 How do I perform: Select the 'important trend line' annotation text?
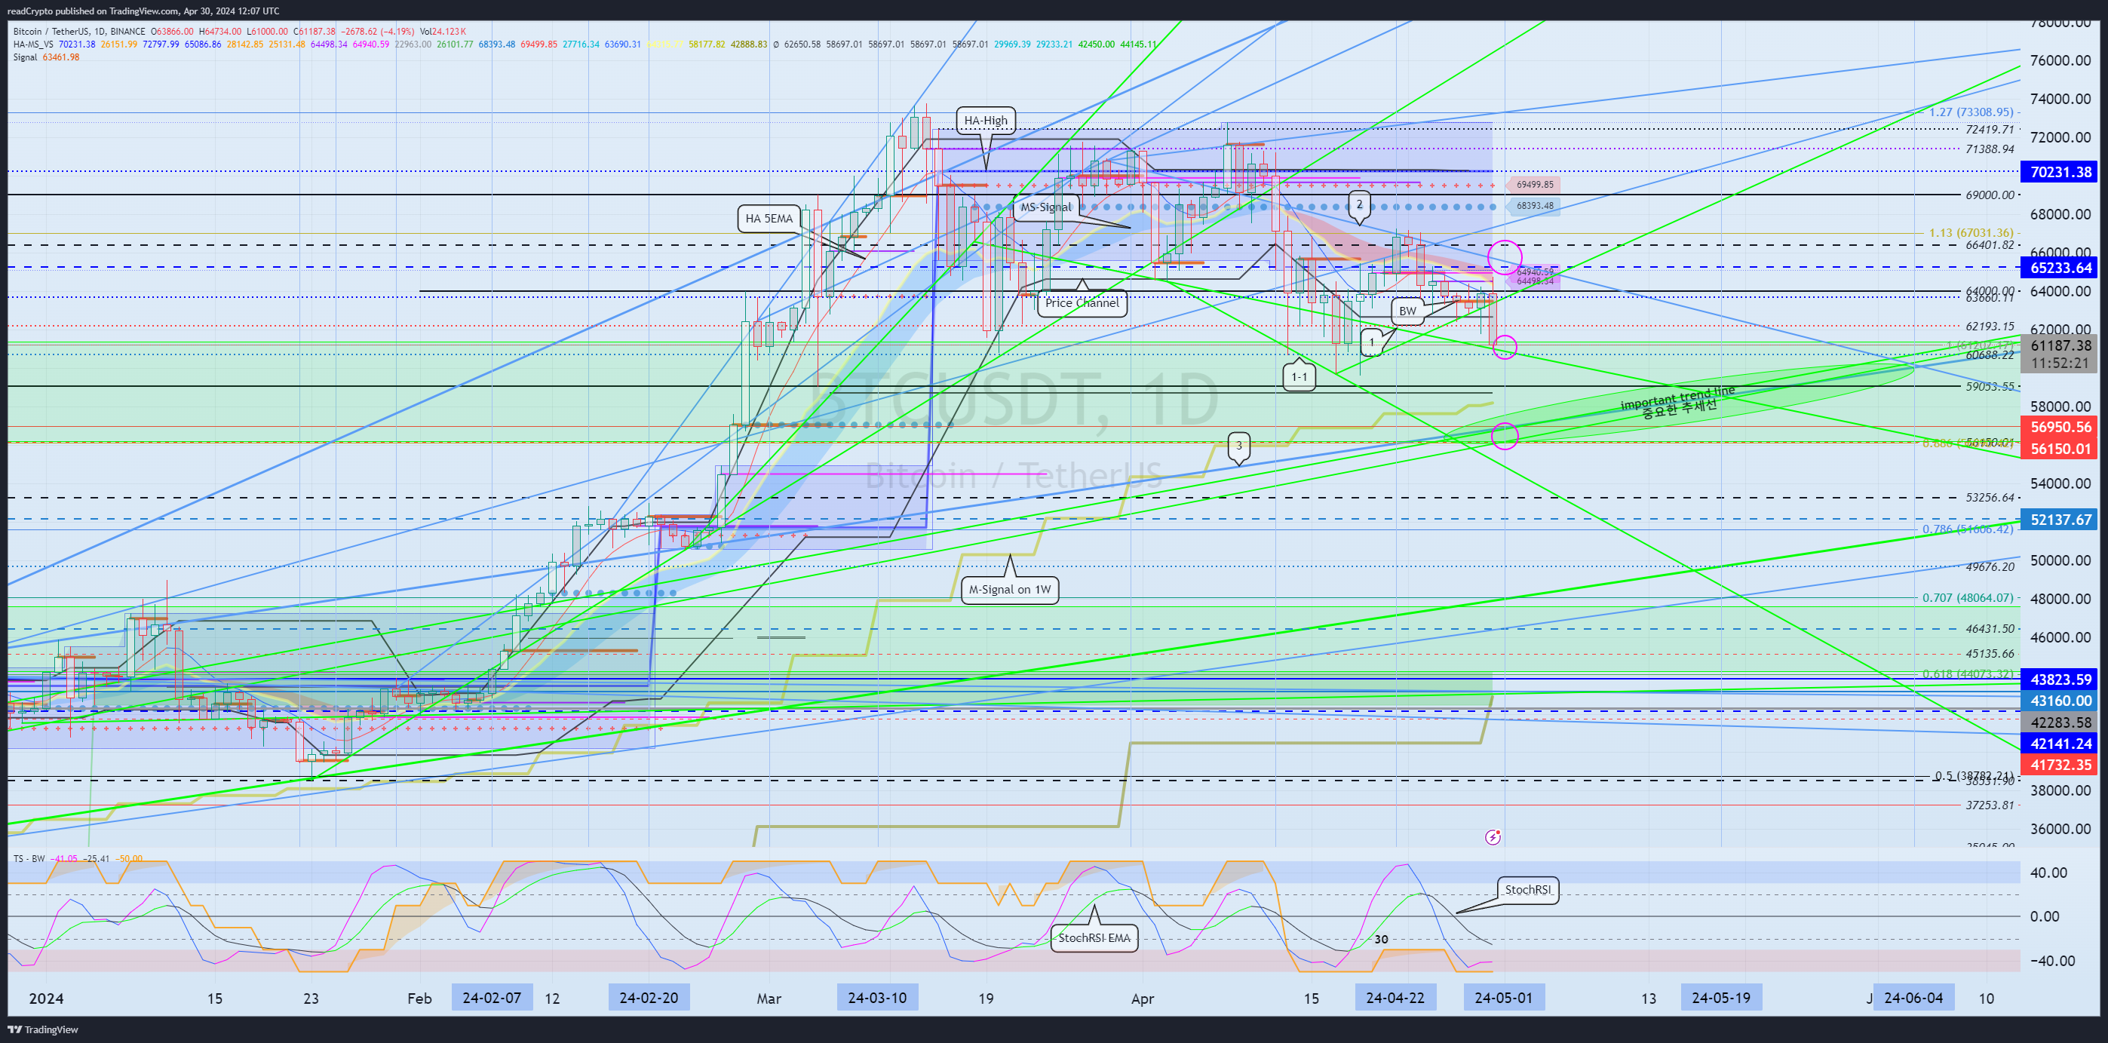1677,399
